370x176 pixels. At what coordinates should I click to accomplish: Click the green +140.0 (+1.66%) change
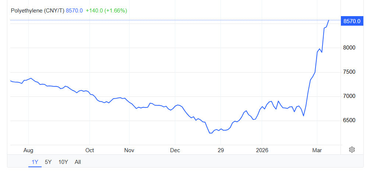106,11
